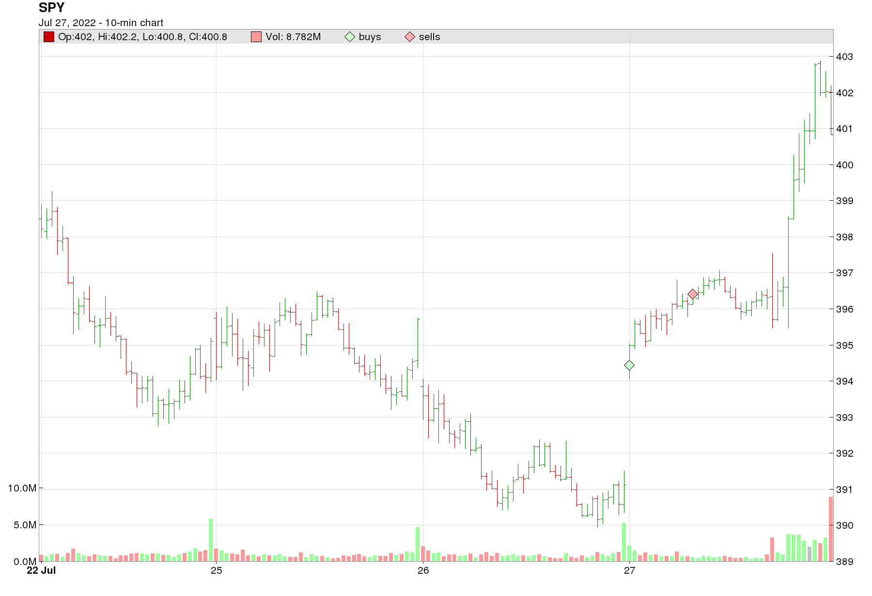This screenshot has width=872, height=596.
Task: Click the 399 price axis label
Action: click(x=844, y=201)
